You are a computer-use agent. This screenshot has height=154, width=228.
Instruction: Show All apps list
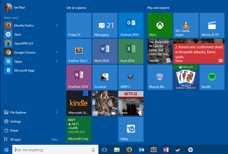tap(15, 139)
